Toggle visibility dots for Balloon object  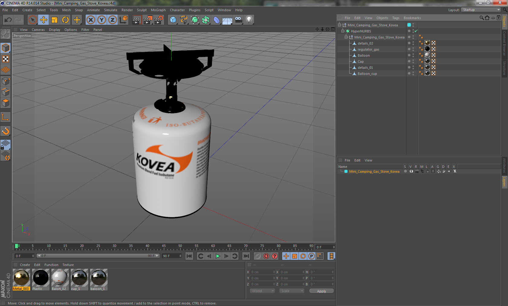point(413,55)
